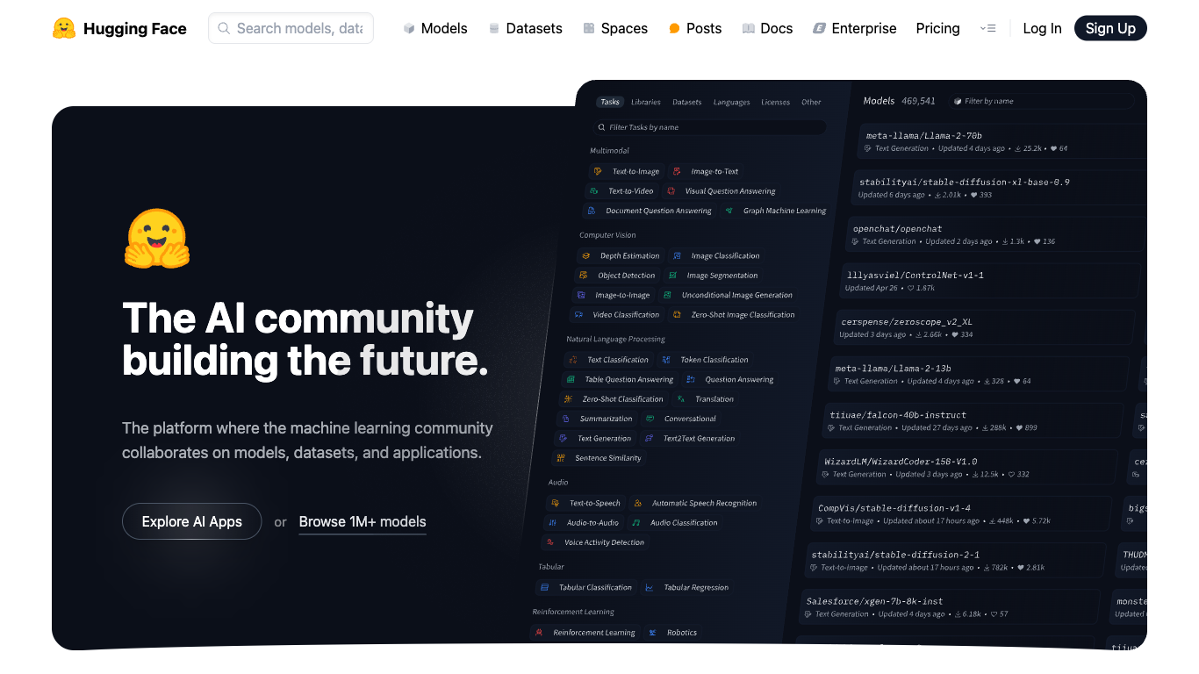Select the Tabular Regression chip
The width and height of the screenshot is (1199, 674).
686,587
